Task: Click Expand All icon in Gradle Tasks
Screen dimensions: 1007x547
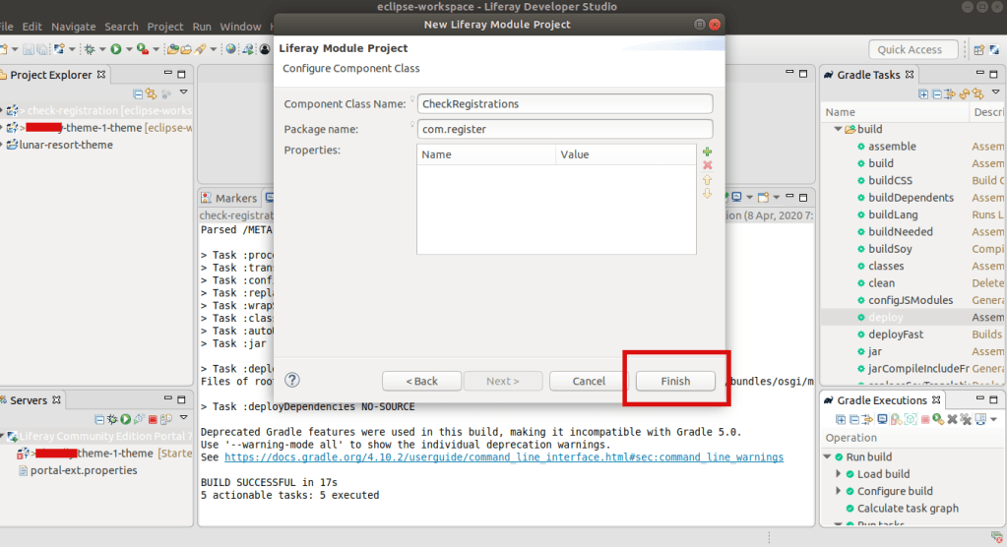Action: tap(923, 94)
